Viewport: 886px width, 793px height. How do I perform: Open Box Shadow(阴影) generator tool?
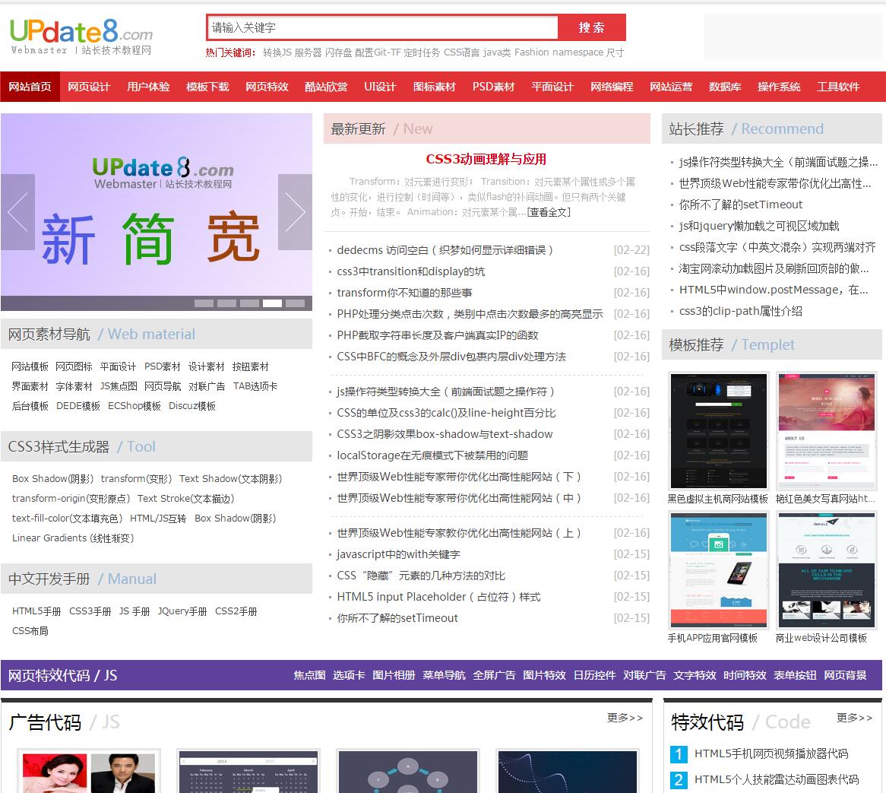[52, 479]
